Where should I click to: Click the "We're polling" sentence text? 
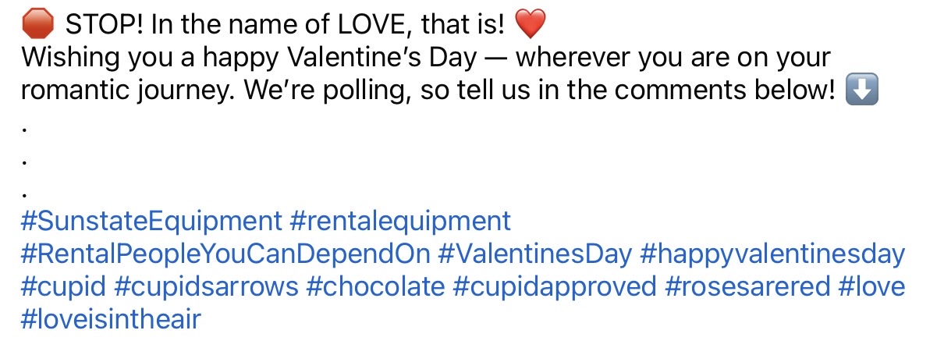click(326, 92)
